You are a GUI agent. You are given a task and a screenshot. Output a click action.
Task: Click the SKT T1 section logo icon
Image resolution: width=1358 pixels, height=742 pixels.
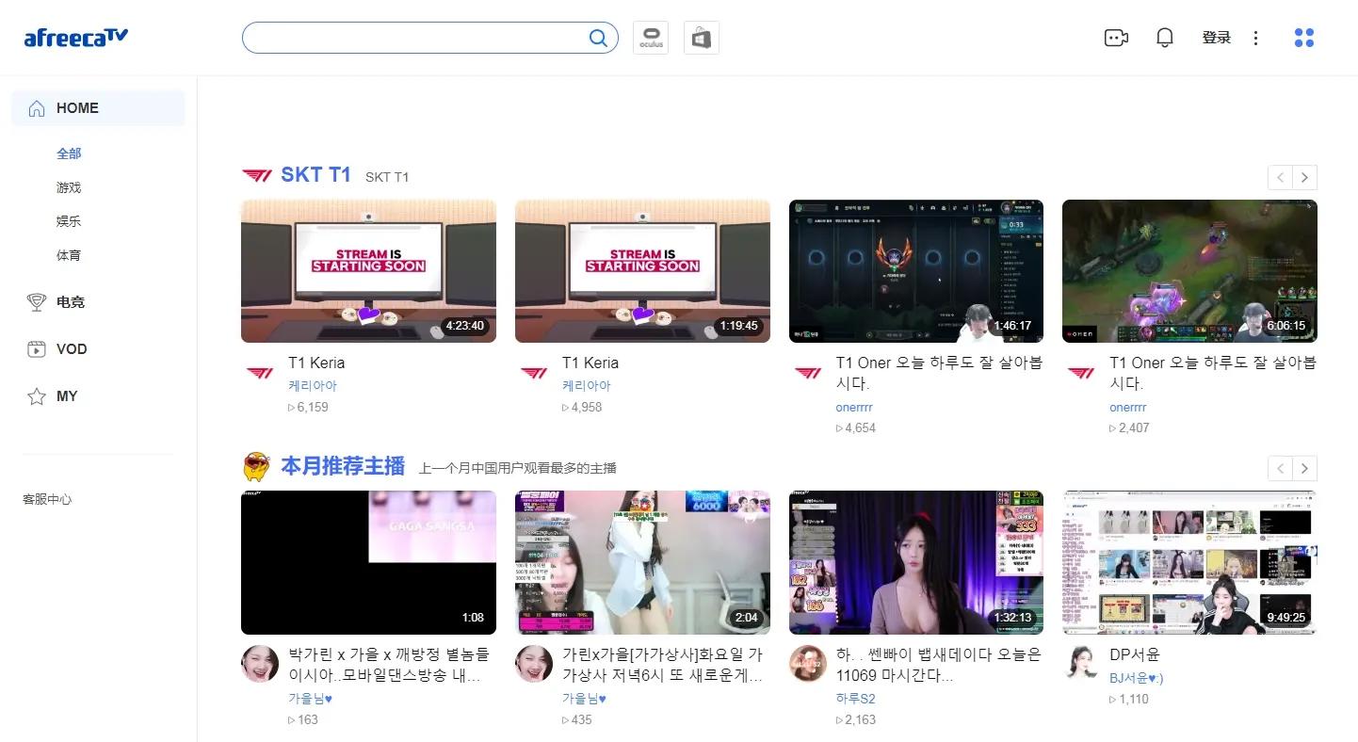click(x=257, y=175)
